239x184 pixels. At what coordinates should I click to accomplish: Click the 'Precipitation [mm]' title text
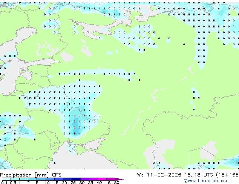point(25,175)
